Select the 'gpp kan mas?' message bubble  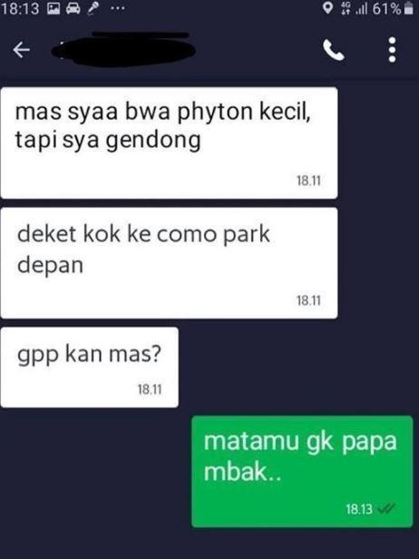(90, 368)
